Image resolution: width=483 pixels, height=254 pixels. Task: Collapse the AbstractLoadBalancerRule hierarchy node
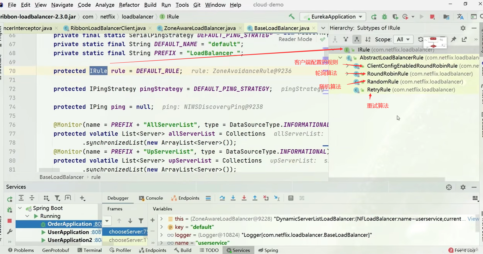point(340,57)
